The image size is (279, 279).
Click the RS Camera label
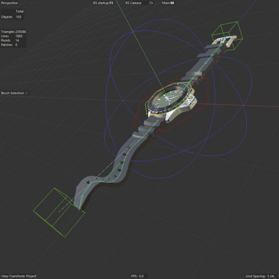(133, 3)
